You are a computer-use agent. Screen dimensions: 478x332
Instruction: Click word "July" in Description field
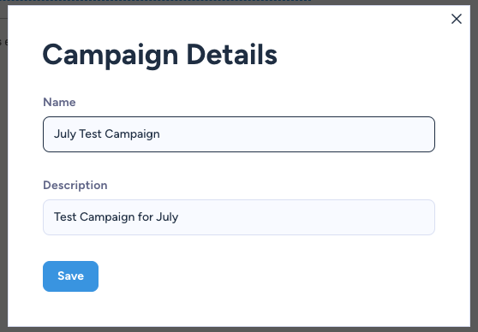(167, 216)
